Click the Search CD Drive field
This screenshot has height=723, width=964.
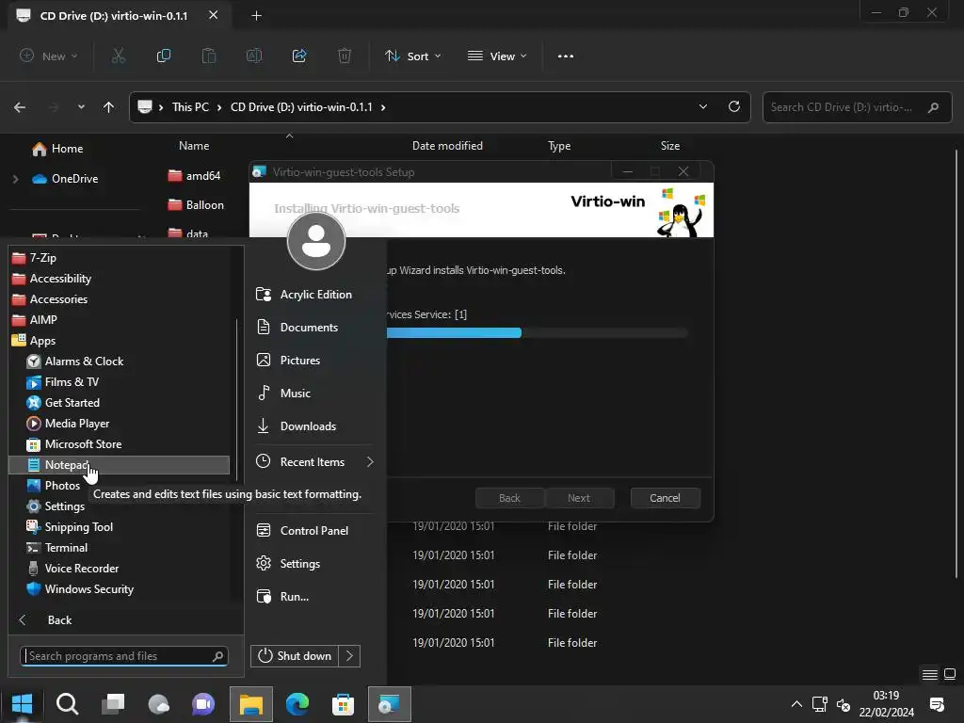coord(857,107)
